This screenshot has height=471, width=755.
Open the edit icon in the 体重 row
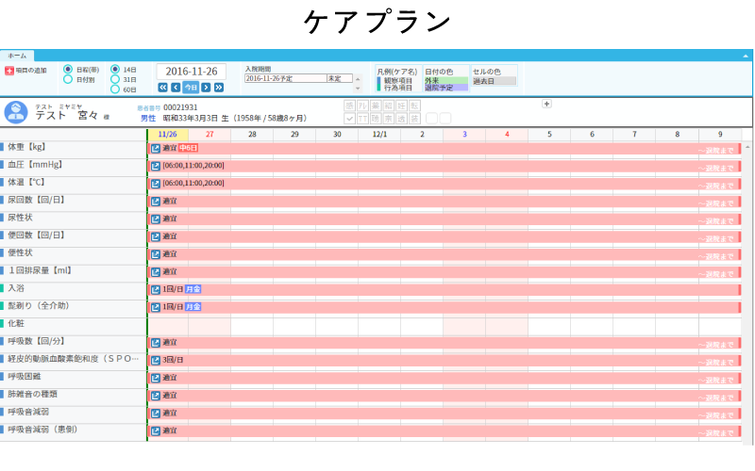pyautogui.click(x=156, y=148)
